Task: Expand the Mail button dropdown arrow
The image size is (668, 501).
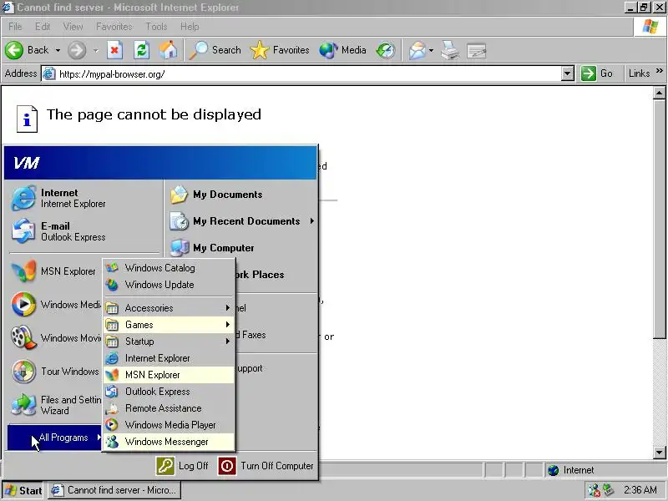Action: click(x=431, y=50)
